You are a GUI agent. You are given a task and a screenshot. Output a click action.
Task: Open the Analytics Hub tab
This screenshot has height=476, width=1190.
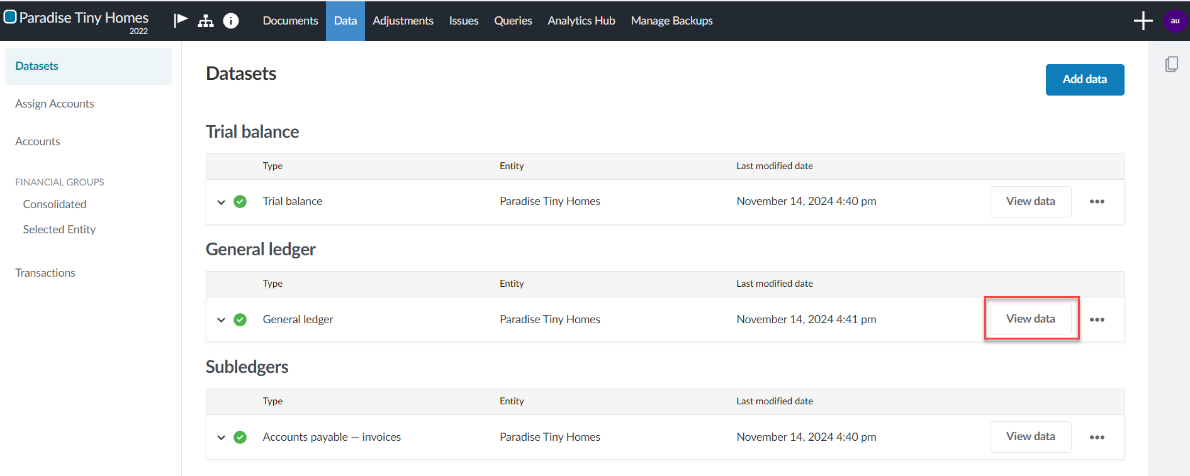(581, 21)
